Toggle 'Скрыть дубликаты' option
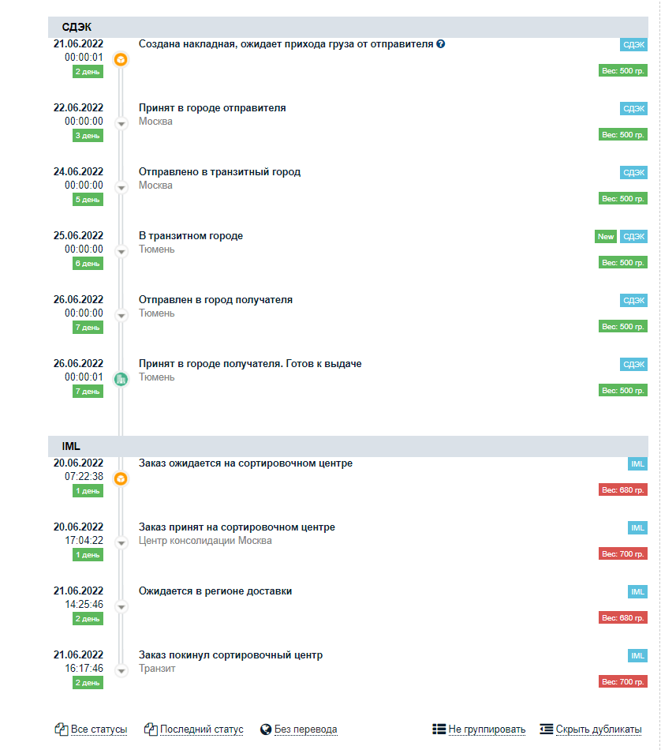The image size is (661, 750). pos(599,729)
